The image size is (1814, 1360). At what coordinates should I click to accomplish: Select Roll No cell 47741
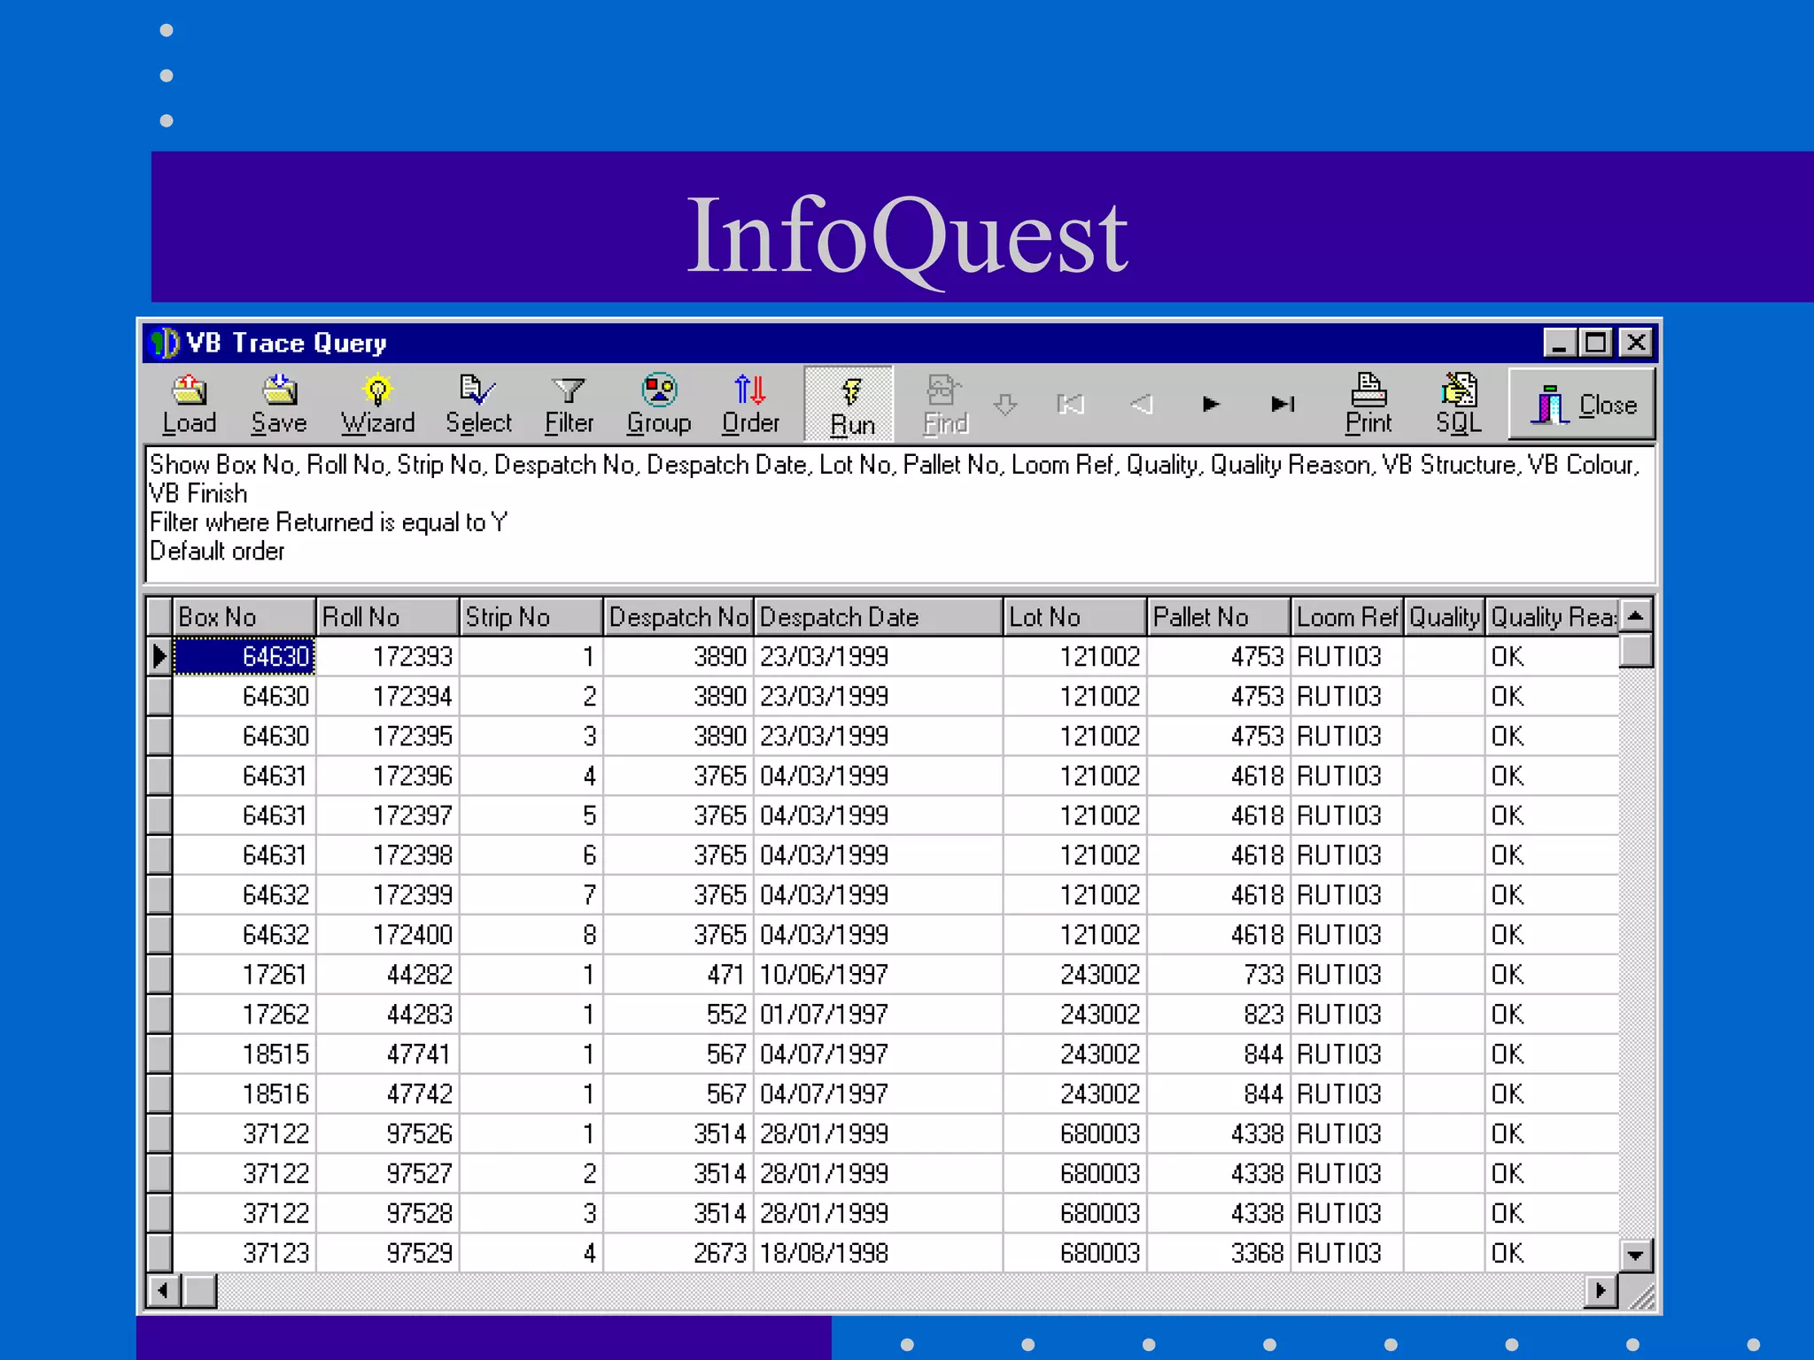point(387,1055)
